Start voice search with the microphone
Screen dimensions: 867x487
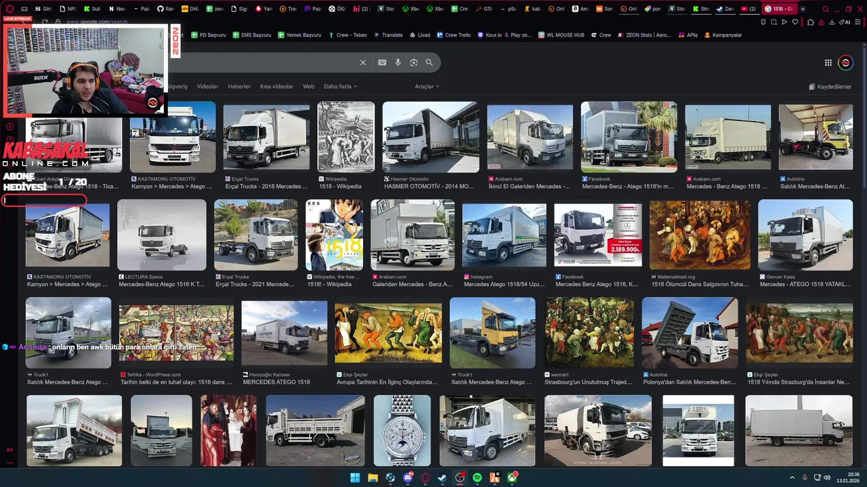click(x=398, y=62)
